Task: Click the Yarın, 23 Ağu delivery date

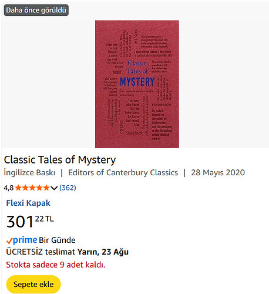Action: (x=103, y=252)
